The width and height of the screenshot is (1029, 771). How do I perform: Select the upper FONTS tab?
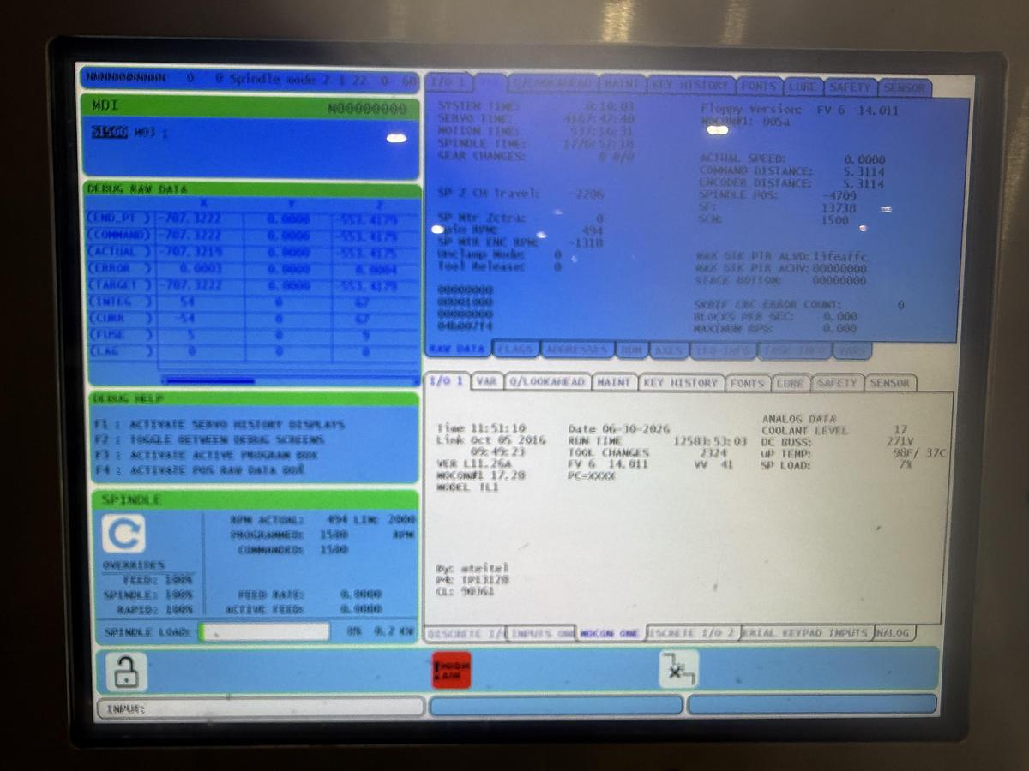(760, 87)
